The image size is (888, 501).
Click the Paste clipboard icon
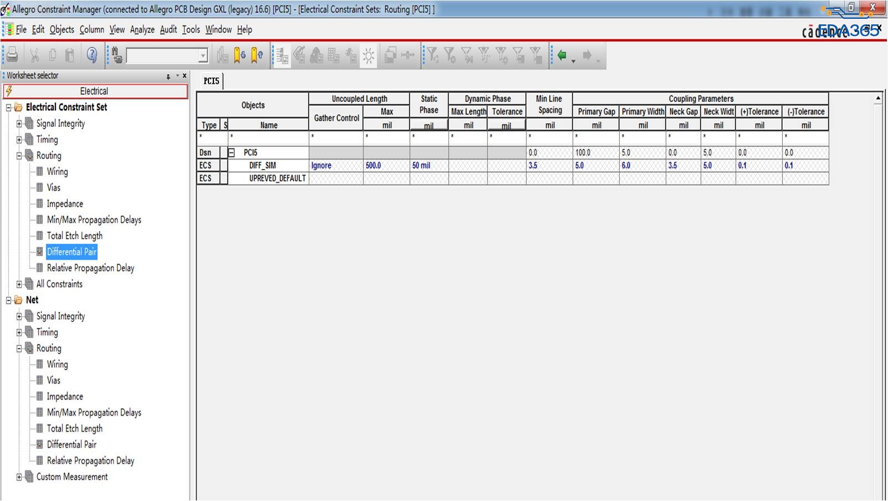point(70,55)
